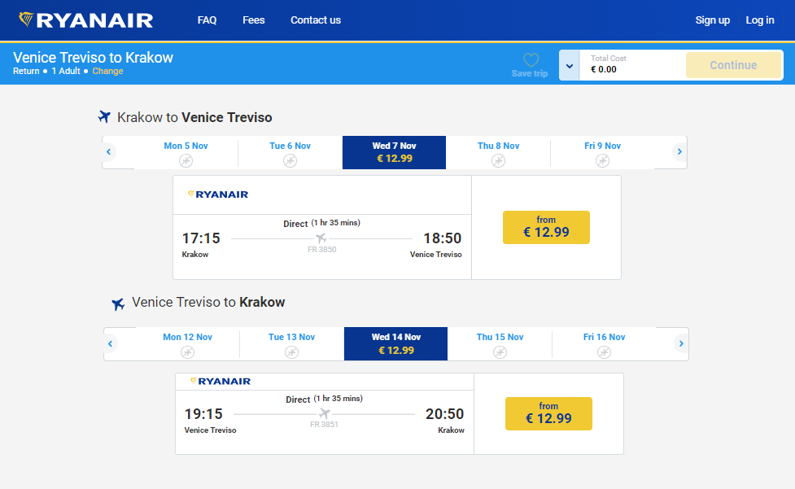Expand the Total Cost dropdown arrow
795x489 pixels.
pos(570,66)
